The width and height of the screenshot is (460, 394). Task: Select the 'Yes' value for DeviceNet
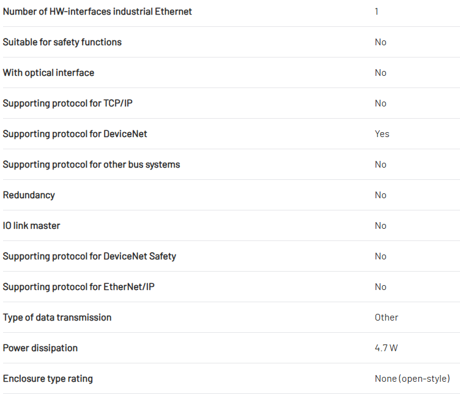382,134
